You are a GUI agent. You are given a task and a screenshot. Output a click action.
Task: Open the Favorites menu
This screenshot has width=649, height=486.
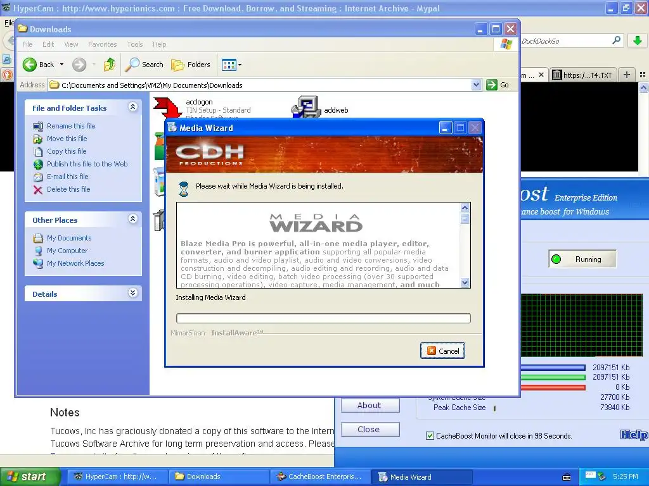[x=102, y=44]
